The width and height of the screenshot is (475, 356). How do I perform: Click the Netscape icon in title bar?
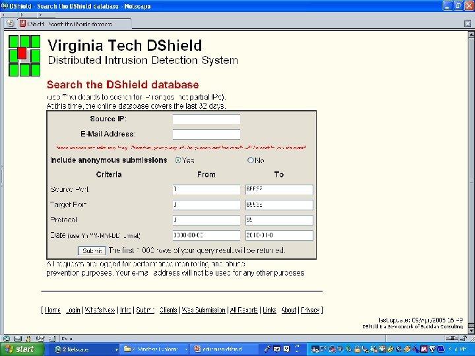(x=4, y=6)
